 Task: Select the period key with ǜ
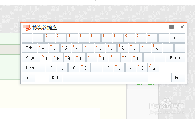click(x=142, y=68)
